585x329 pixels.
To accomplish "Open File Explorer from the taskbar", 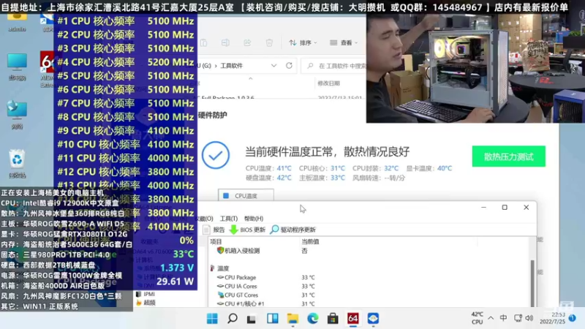I will click(x=292, y=319).
